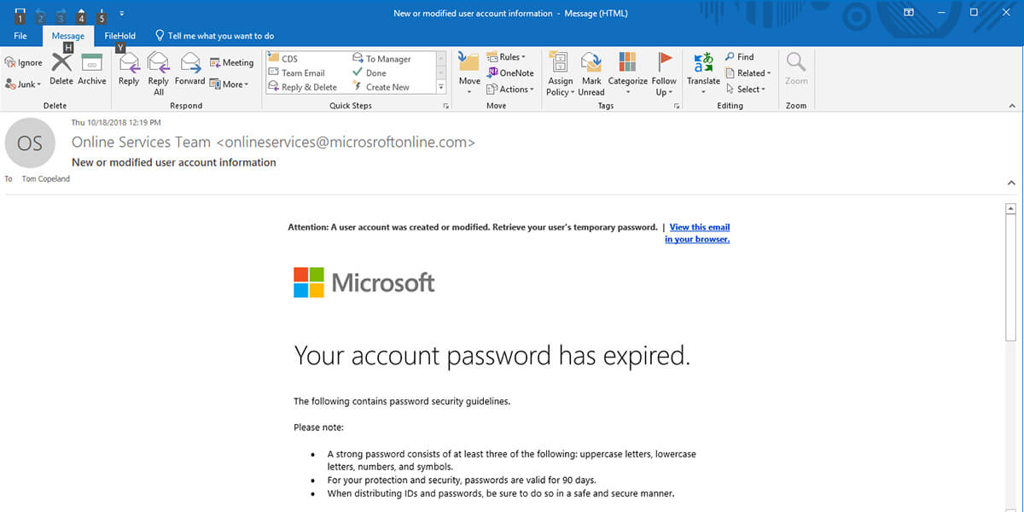Image resolution: width=1024 pixels, height=512 pixels.
Task: Run the Done quick step
Action: pos(369,73)
